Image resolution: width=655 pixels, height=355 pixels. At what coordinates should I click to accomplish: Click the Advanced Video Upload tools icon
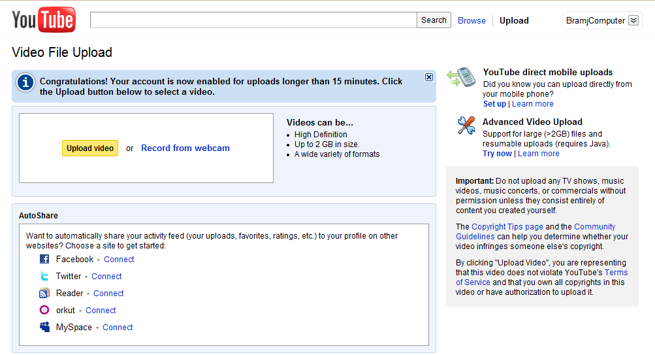point(466,125)
